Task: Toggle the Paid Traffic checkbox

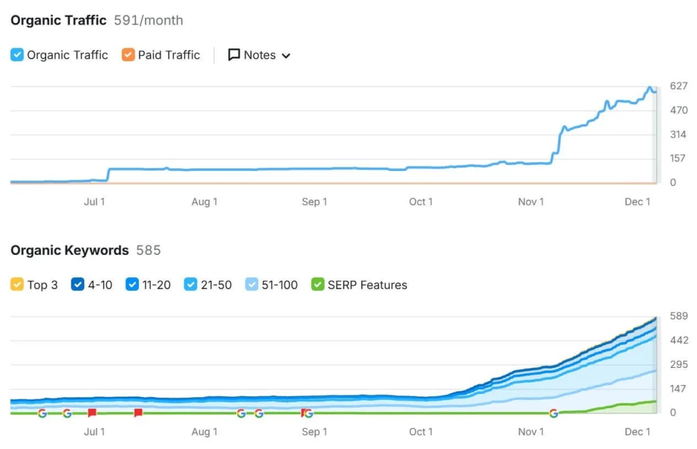Action: pos(128,55)
